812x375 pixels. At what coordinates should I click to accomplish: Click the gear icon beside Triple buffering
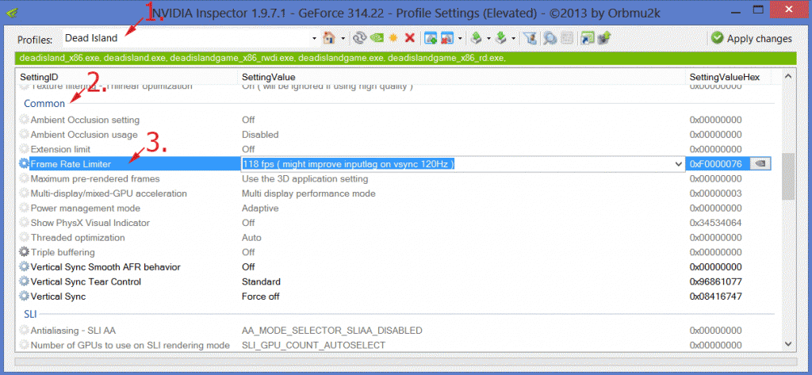[x=24, y=252]
